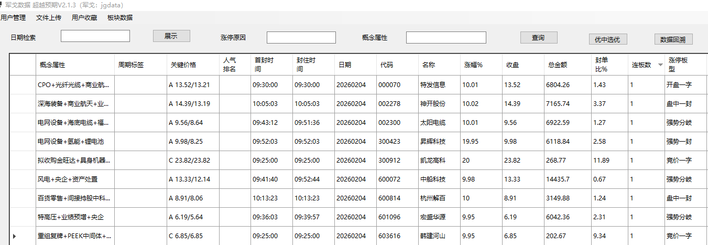Image resolution: width=708 pixels, height=245 pixels.
Task: Sort by 概念属性 column header
Action: pos(75,65)
